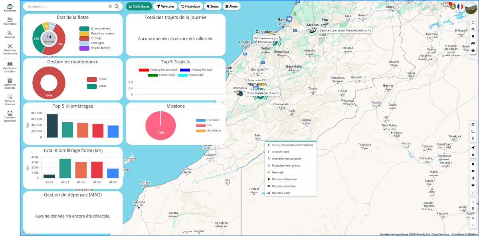
Task: Click the 'Conditions d'utilisation' link
Action: point(465,234)
